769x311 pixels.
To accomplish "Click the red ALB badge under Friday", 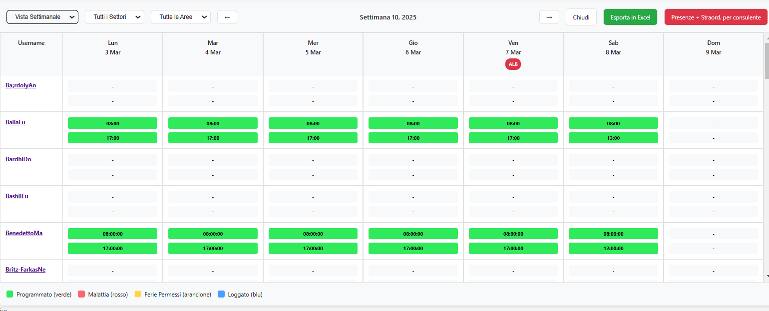I will (513, 64).
